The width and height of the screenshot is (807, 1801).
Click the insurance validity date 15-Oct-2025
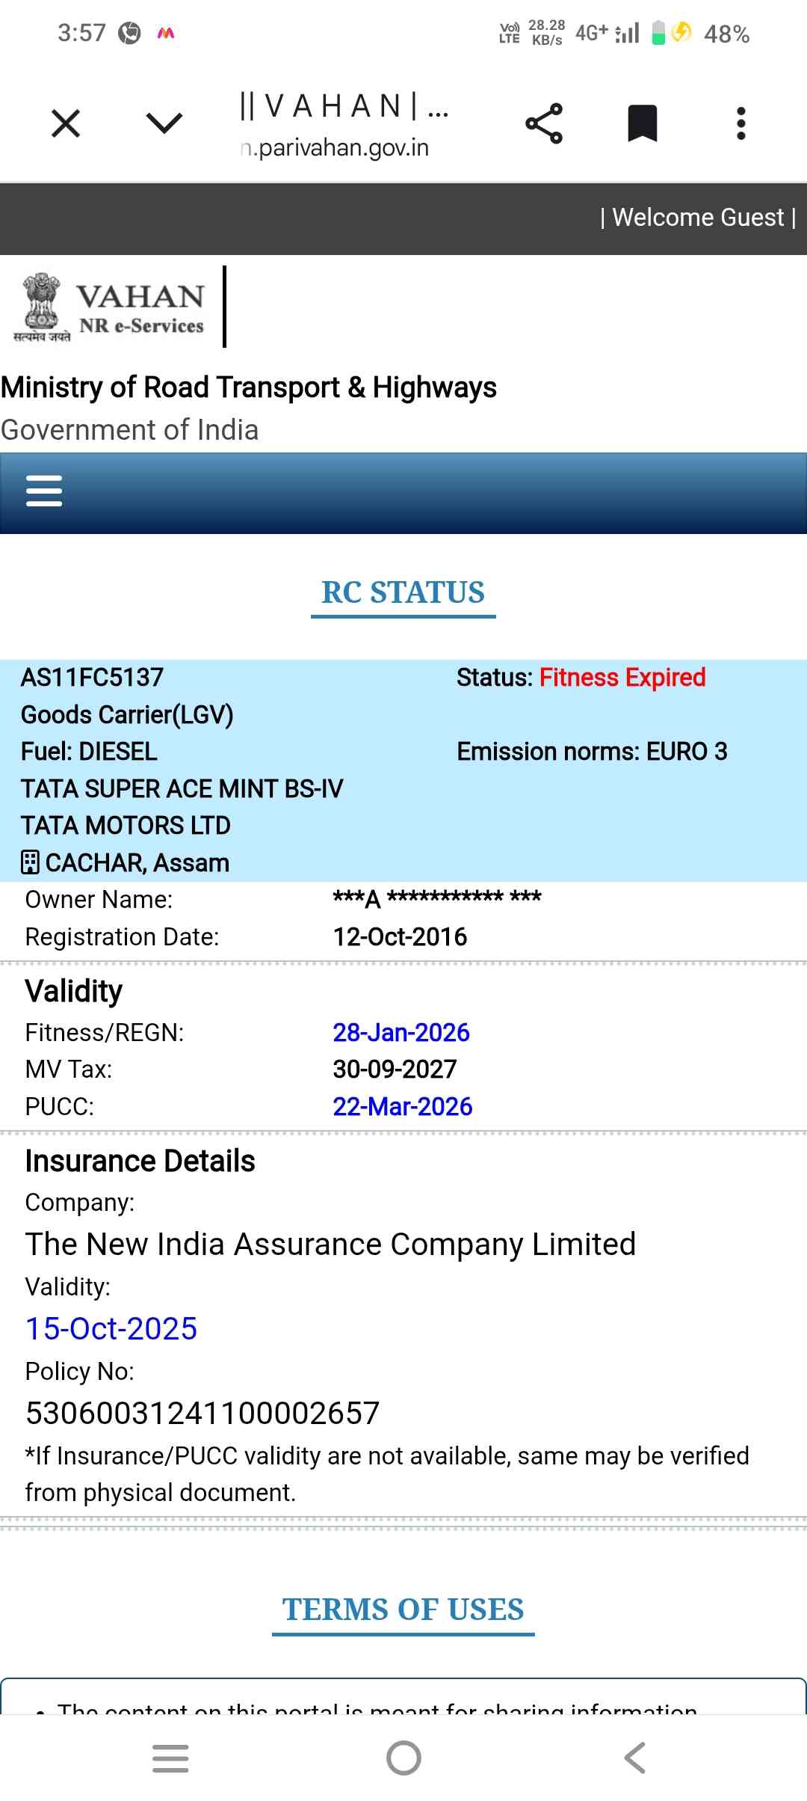click(x=111, y=1328)
